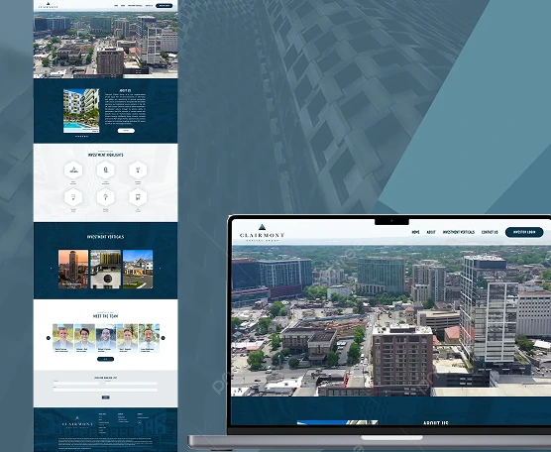Select Contact Us link in the full-page mockup header
Viewport: 551px width, 452px height.
[149, 6]
